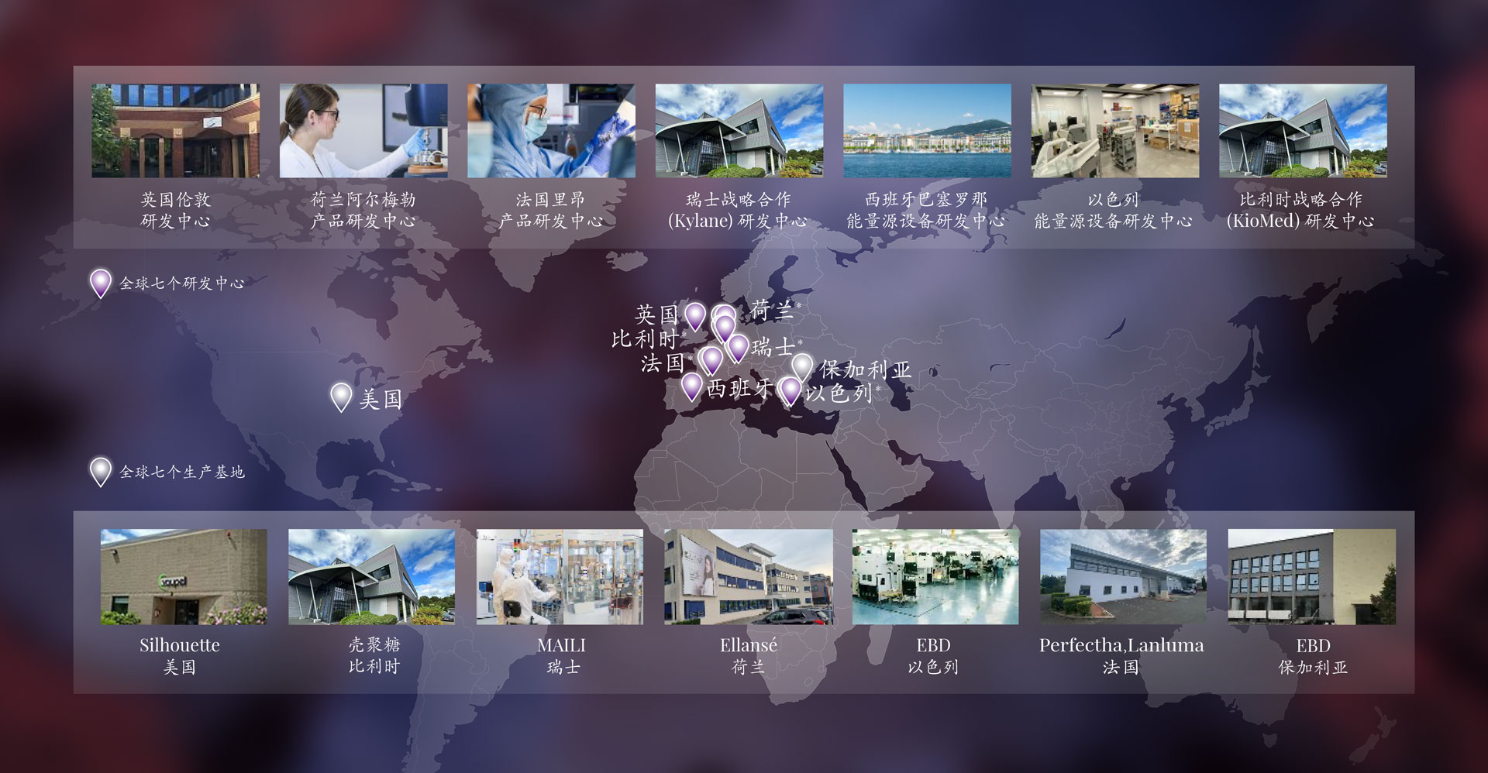Image resolution: width=1488 pixels, height=773 pixels.
Task: Open the 荷兰阿尔梅勒 lab researcher photo
Action: pos(363,131)
